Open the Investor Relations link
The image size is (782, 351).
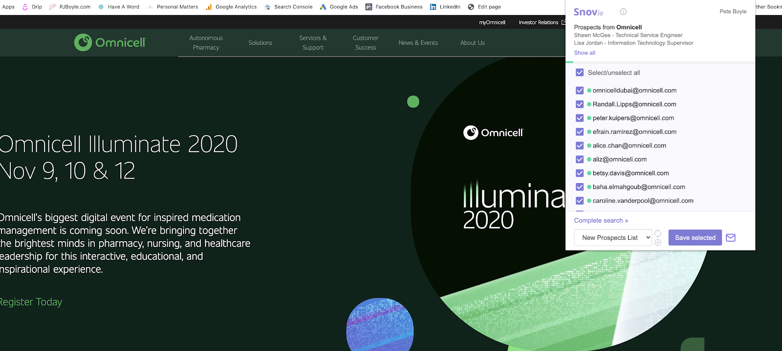point(538,22)
